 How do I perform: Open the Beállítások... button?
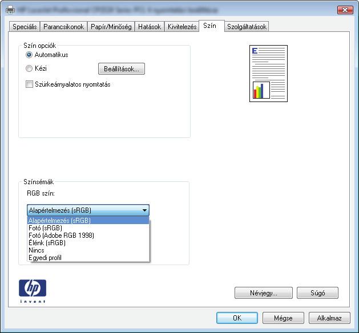click(x=122, y=69)
